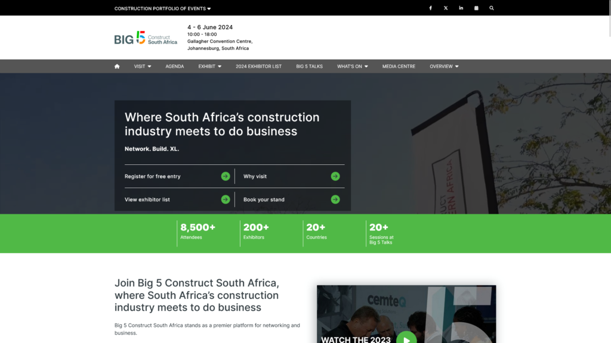Open the 2024 Exhibitor List page
This screenshot has width=611, height=343.
(x=258, y=67)
